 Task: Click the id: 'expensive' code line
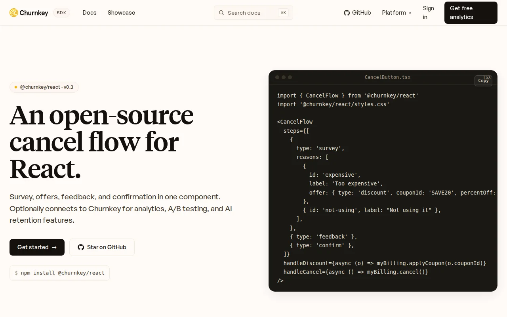point(335,175)
